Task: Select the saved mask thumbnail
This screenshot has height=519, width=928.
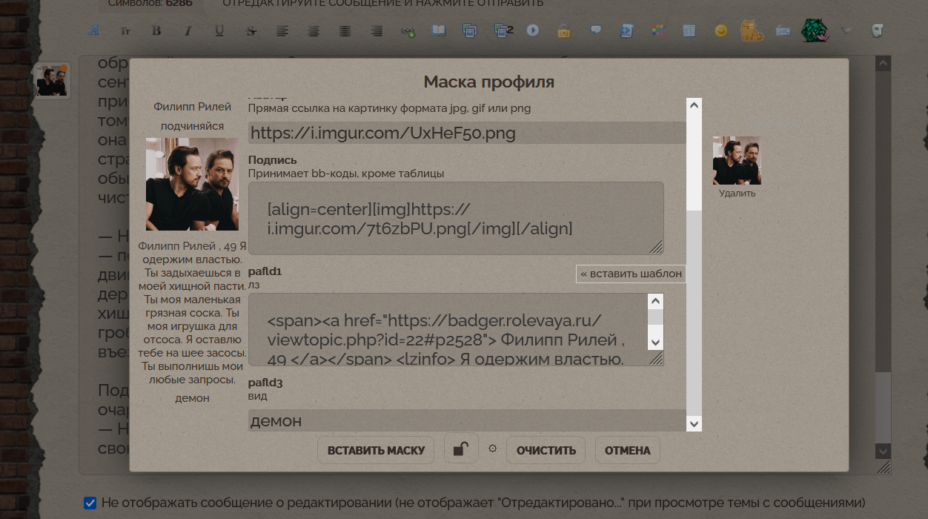Action: 737,160
